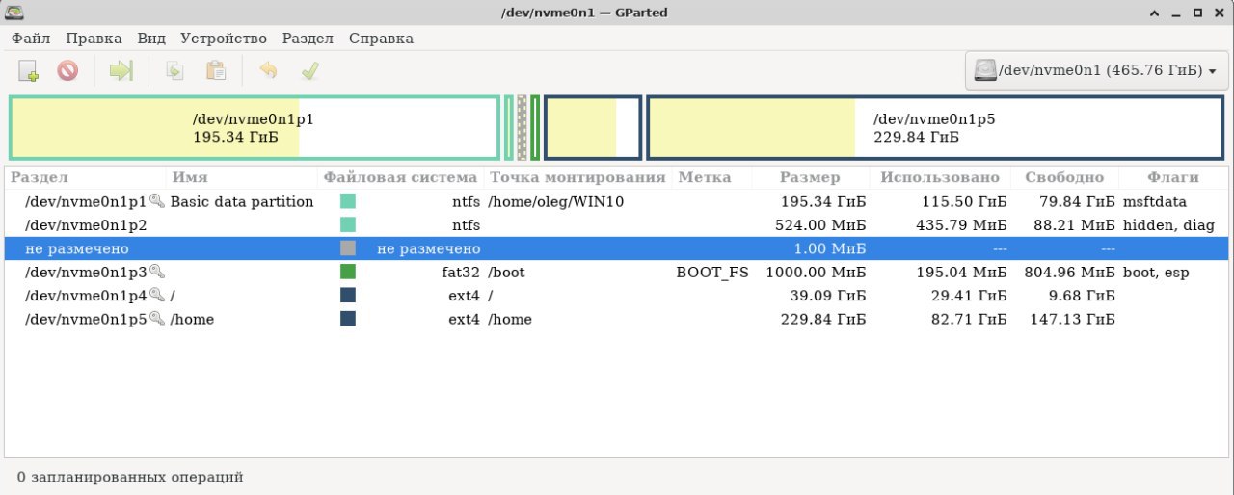
Task: Click the key icon beside /dev/nvme0n1p1
Action: [x=157, y=201]
